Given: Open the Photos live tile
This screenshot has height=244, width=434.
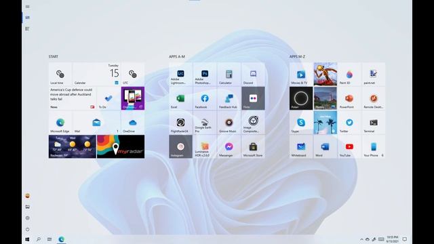Looking at the screenshot, I should tap(325, 98).
